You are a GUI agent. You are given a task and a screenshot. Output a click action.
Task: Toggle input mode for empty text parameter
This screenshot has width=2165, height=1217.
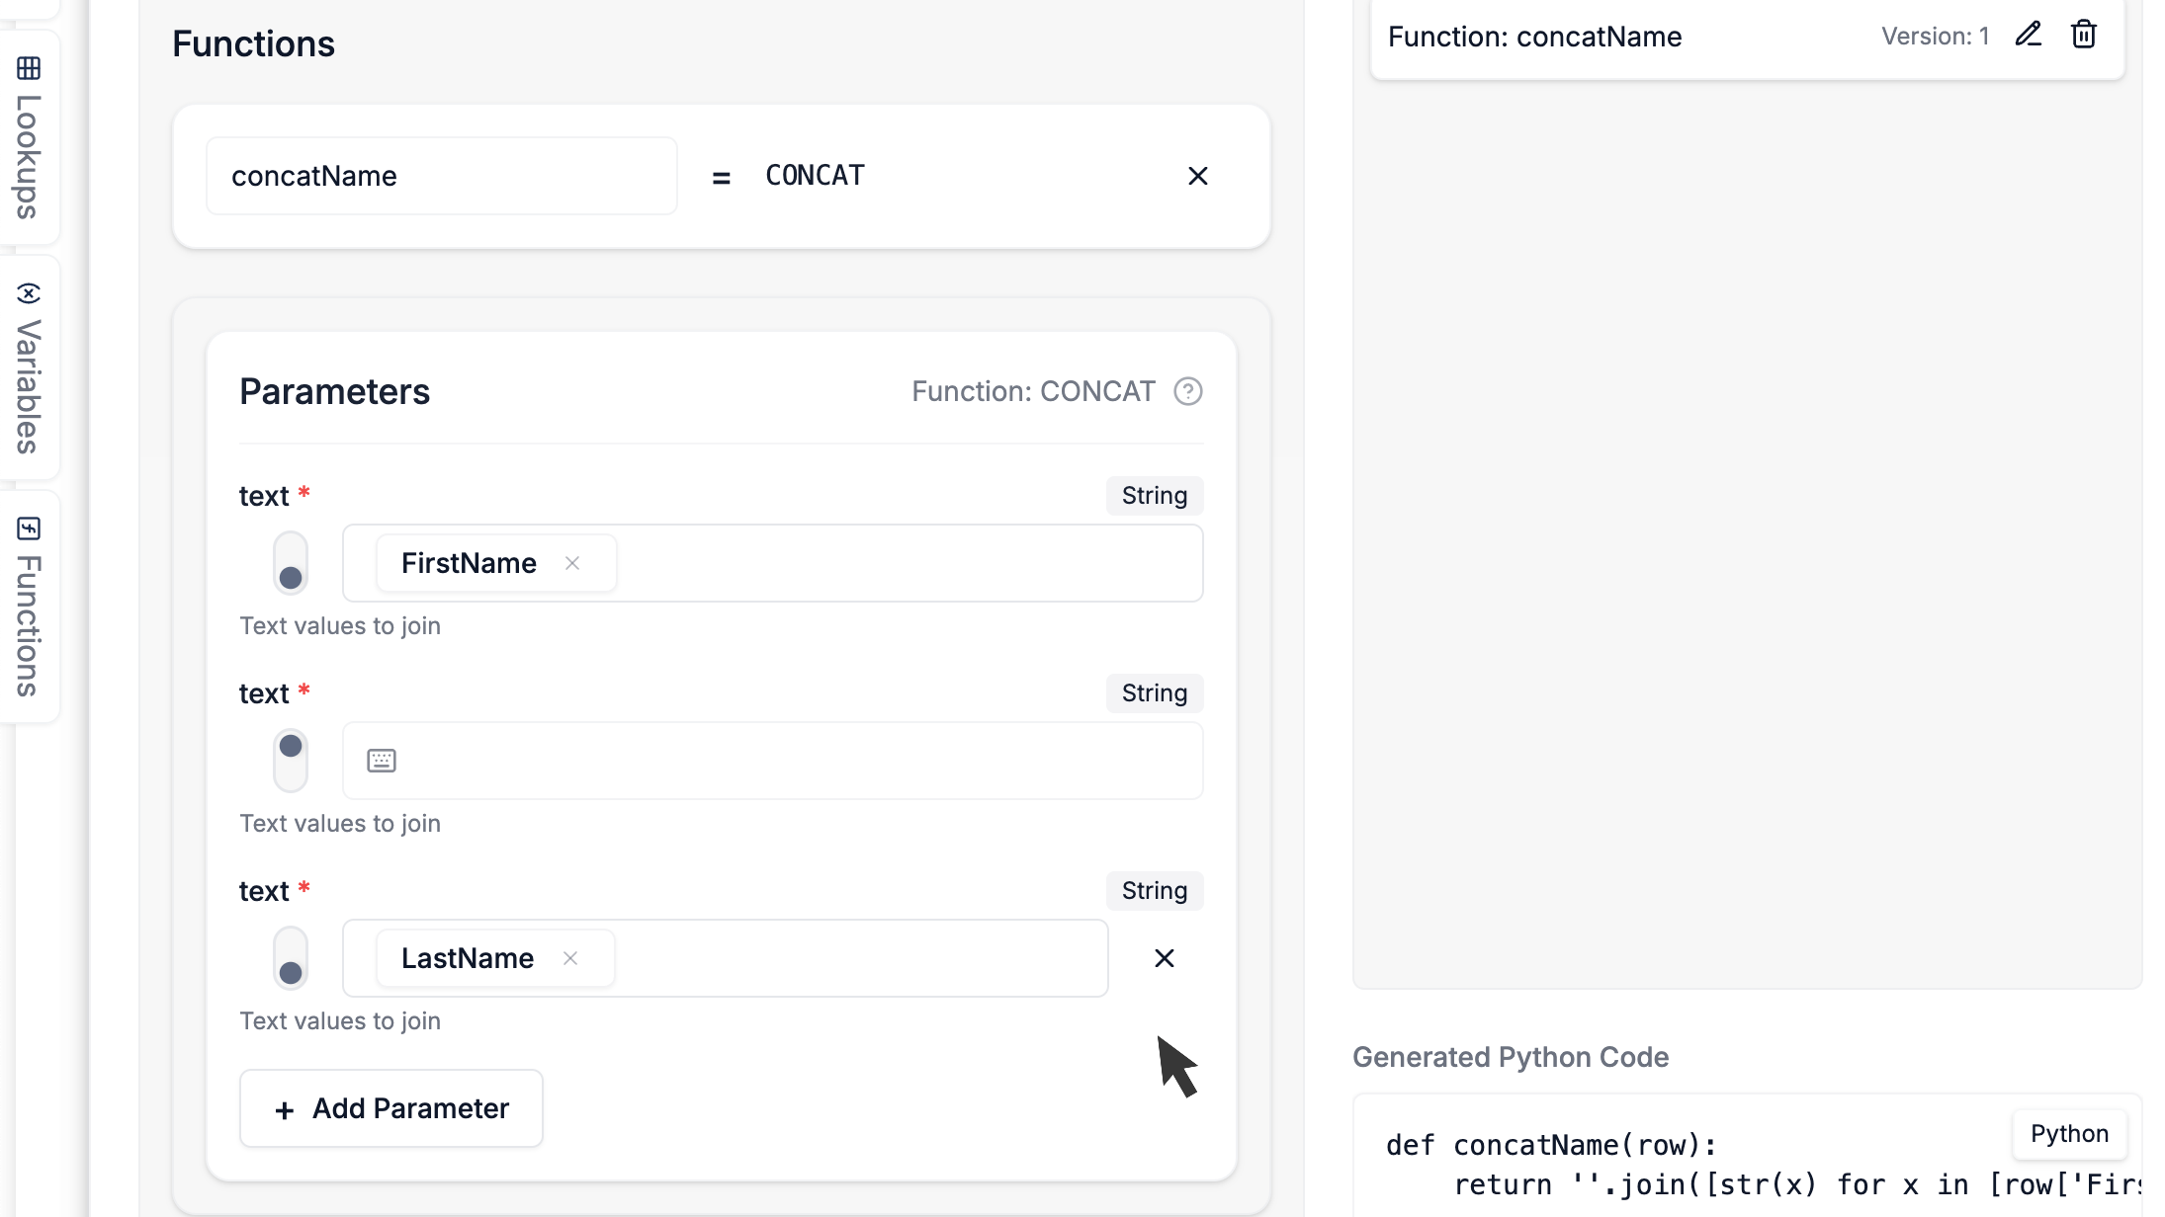291,761
